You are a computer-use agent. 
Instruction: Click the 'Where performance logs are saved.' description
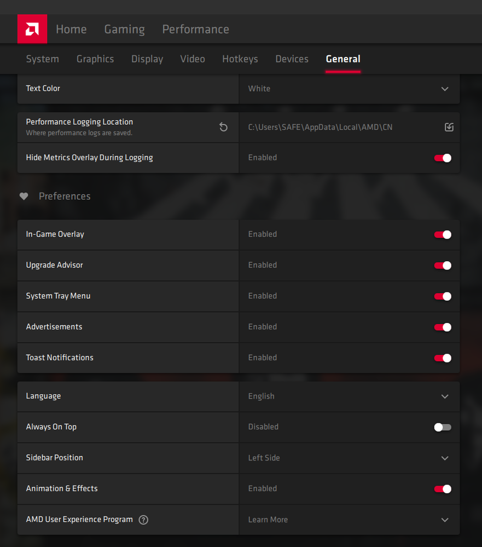79,133
